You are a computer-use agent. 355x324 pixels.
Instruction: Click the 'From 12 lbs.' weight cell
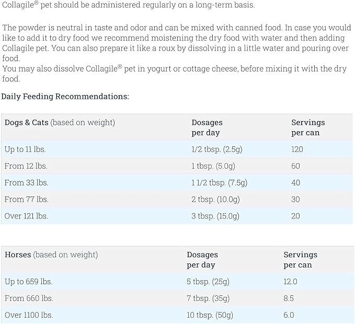tap(26, 166)
